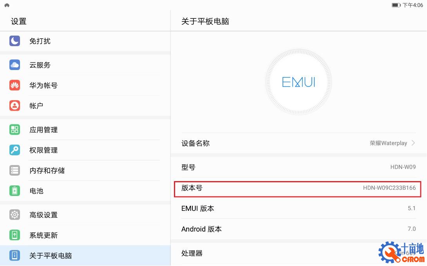Tap the Huawei account logo icon
427x266 pixels.
click(x=14, y=85)
